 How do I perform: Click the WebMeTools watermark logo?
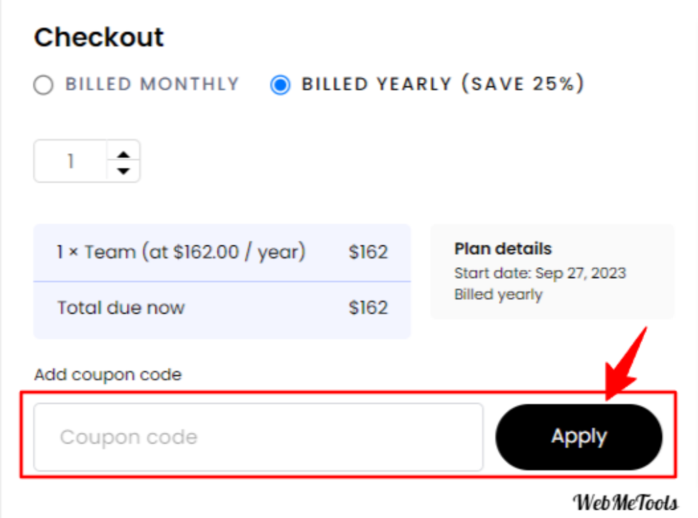pyautogui.click(x=625, y=503)
